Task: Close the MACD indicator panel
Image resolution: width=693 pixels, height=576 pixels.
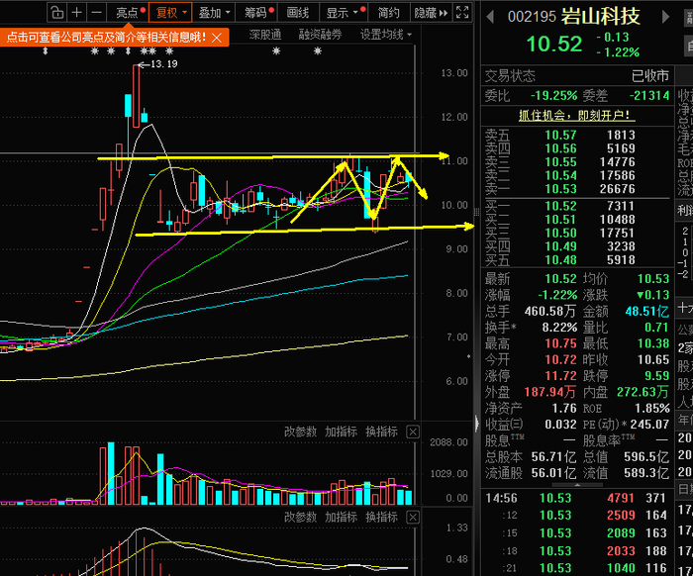Action: [x=413, y=518]
